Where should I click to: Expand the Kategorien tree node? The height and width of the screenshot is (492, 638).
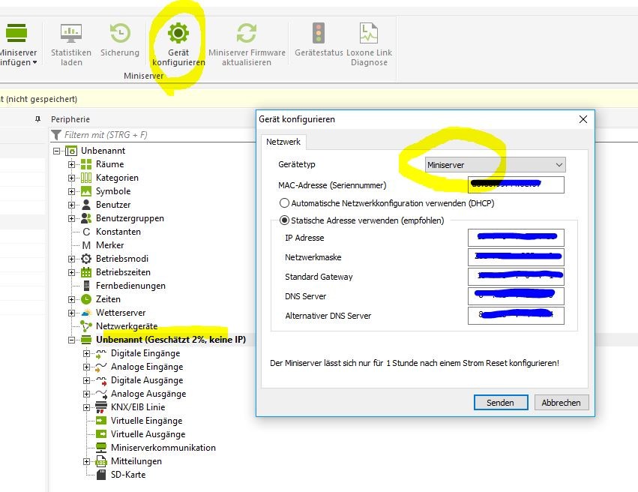pos(72,178)
